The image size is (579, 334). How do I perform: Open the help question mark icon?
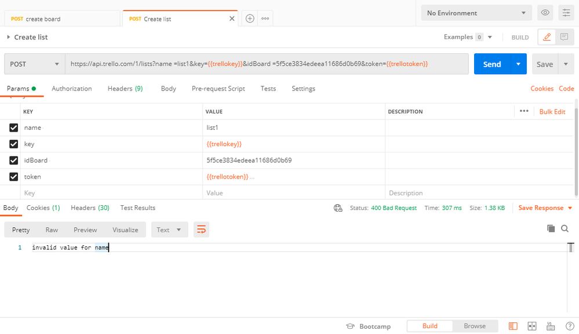[570, 326]
